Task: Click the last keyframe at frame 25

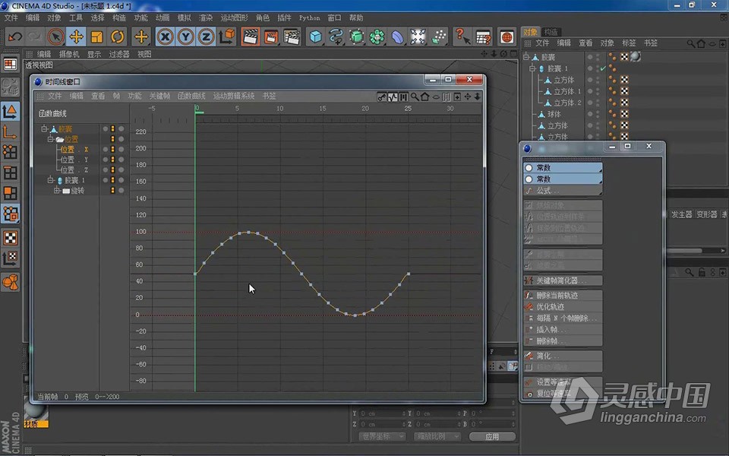Action: pos(409,274)
